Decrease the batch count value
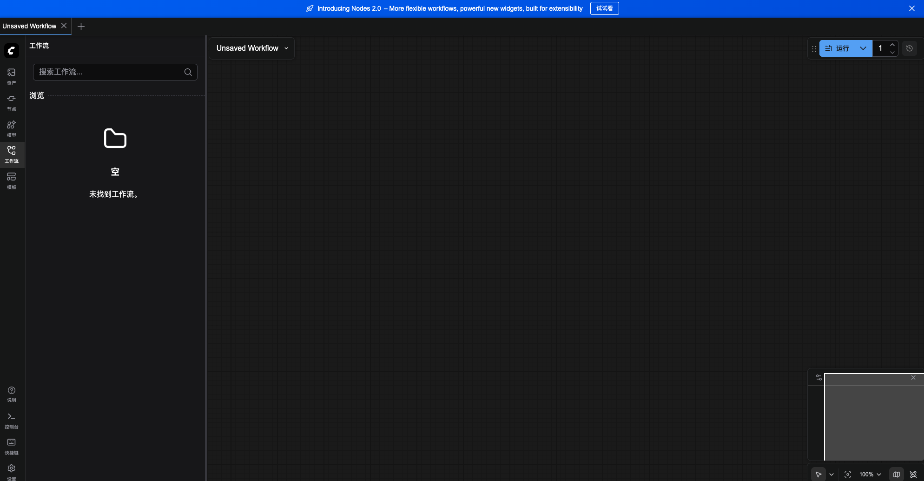Image resolution: width=924 pixels, height=481 pixels. [892, 53]
